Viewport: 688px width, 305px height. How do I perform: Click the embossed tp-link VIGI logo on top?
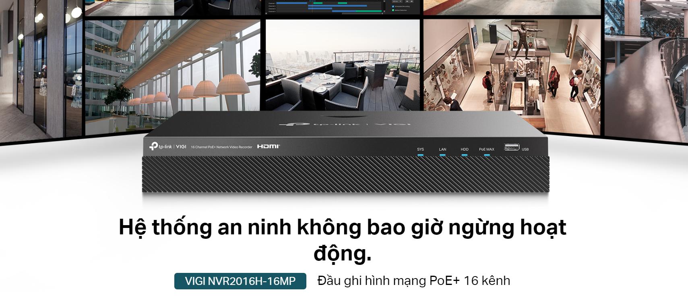(345, 124)
